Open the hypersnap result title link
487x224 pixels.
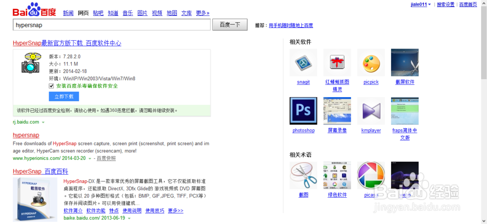tap(26, 135)
